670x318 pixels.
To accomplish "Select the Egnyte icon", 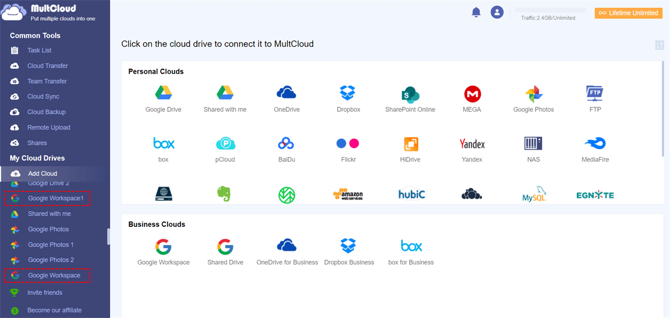I will pyautogui.click(x=595, y=195).
